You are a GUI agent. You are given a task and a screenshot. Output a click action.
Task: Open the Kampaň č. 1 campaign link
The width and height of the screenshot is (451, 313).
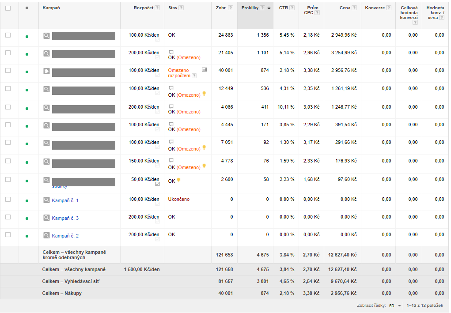(65, 200)
